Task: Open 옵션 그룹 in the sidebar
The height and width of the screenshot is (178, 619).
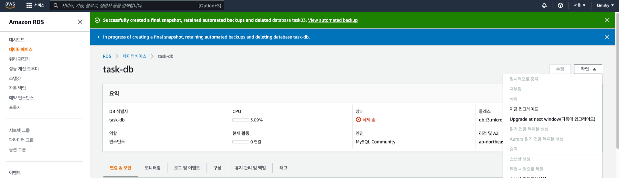Action: [17, 150]
